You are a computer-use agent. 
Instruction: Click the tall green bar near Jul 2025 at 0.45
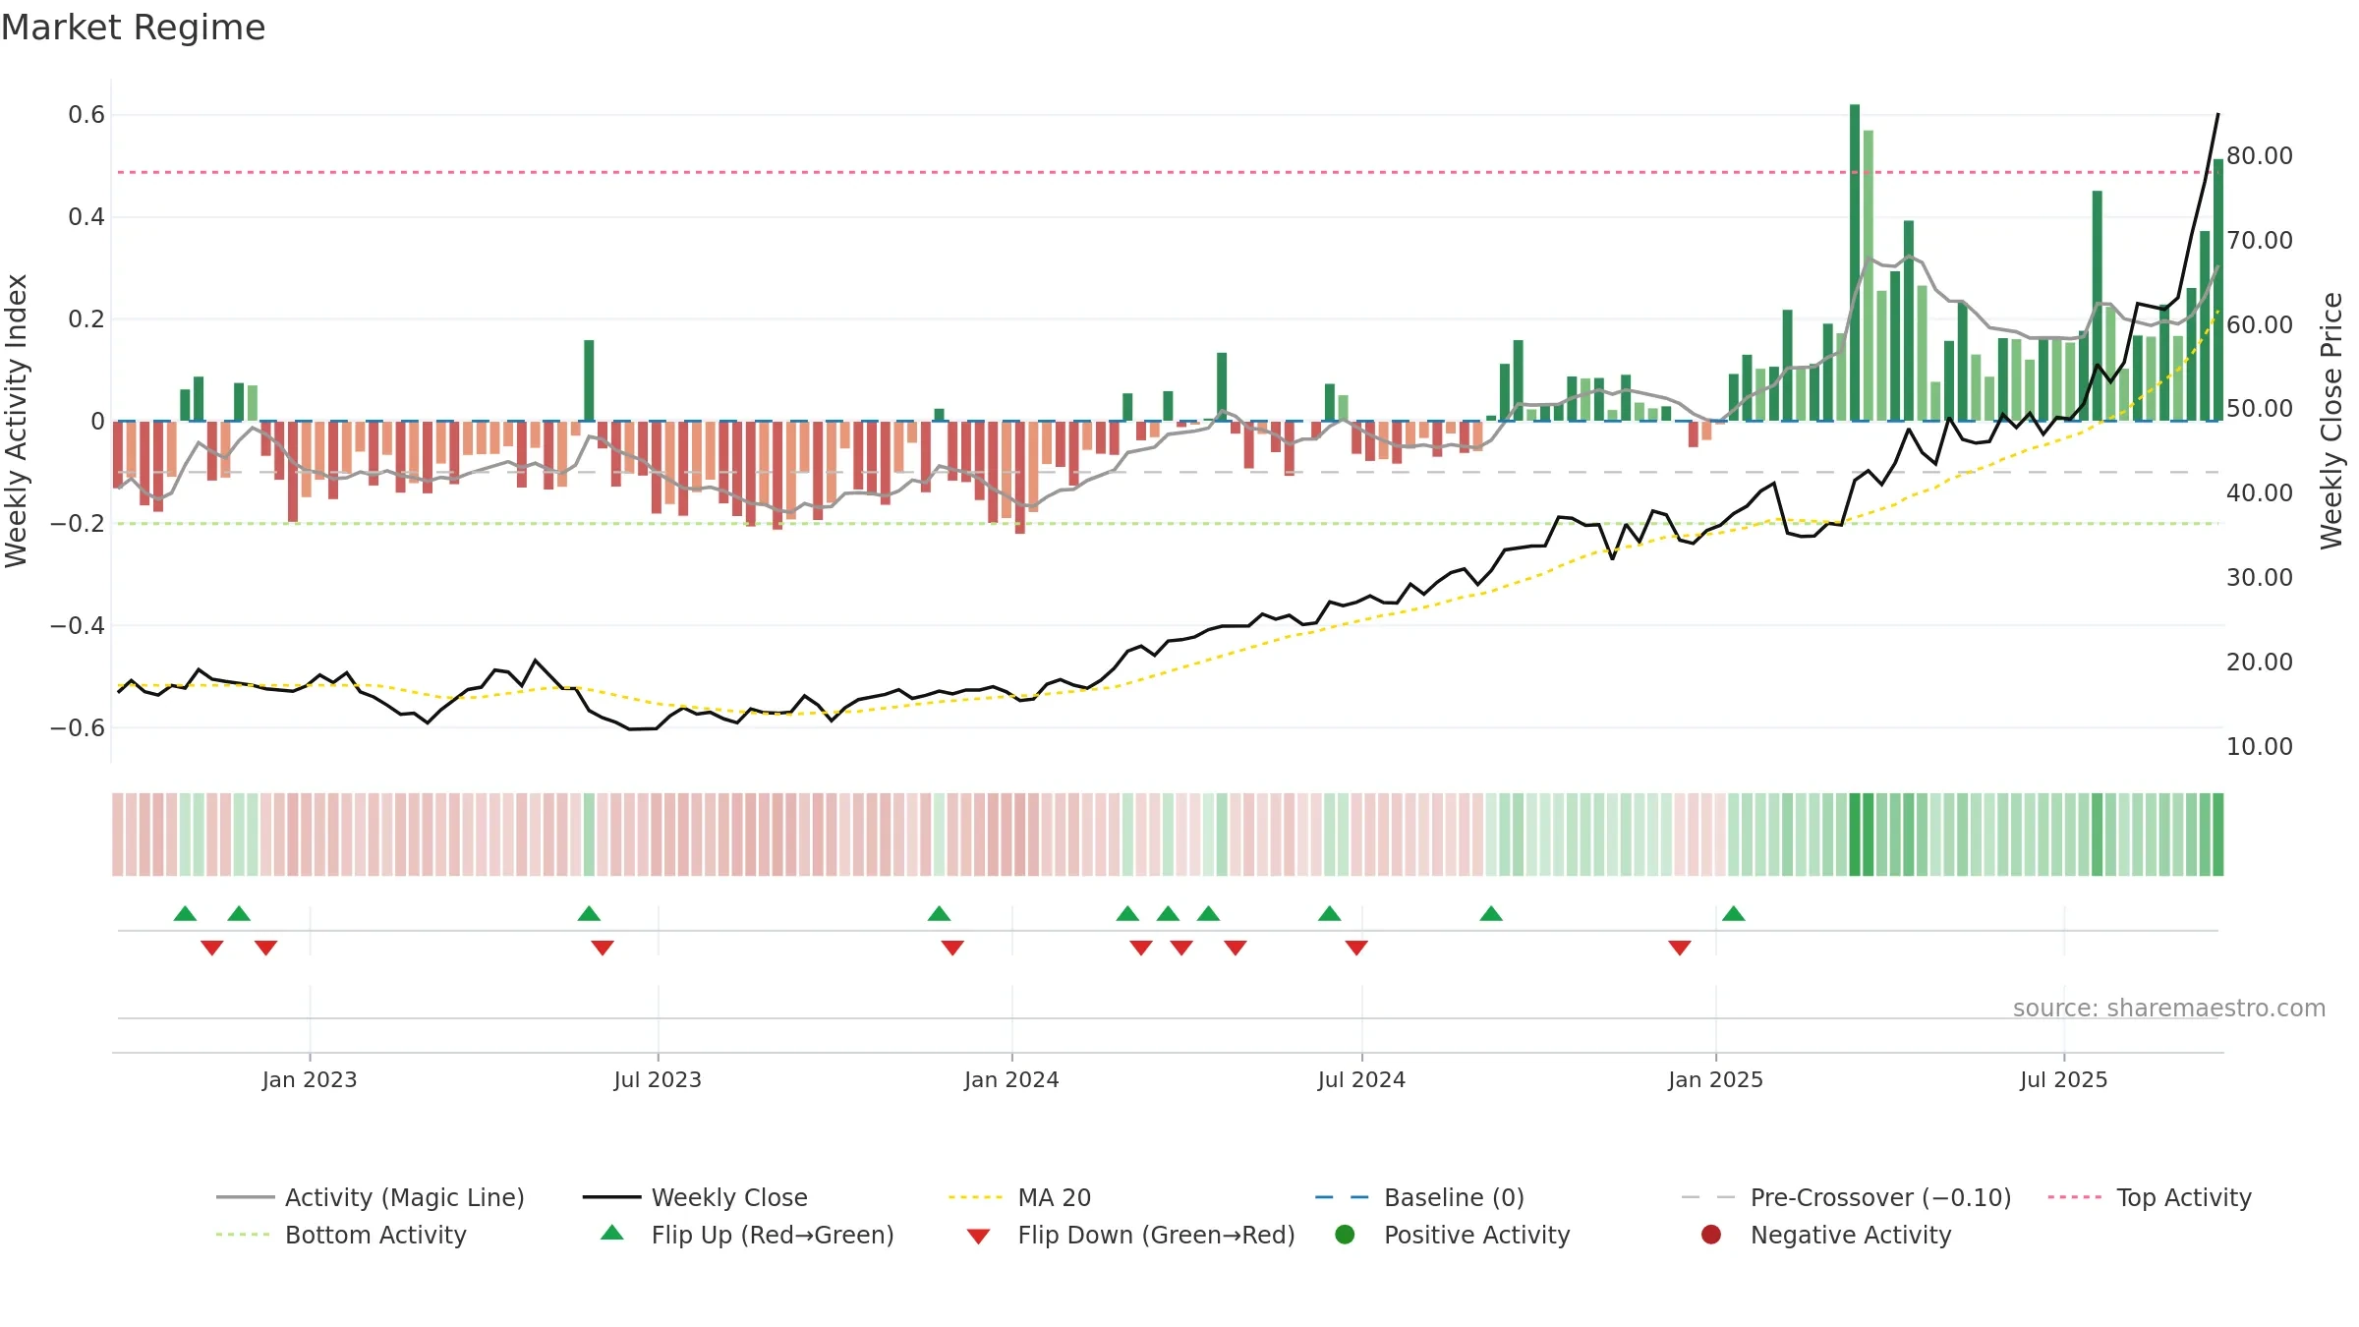[x=2098, y=306]
